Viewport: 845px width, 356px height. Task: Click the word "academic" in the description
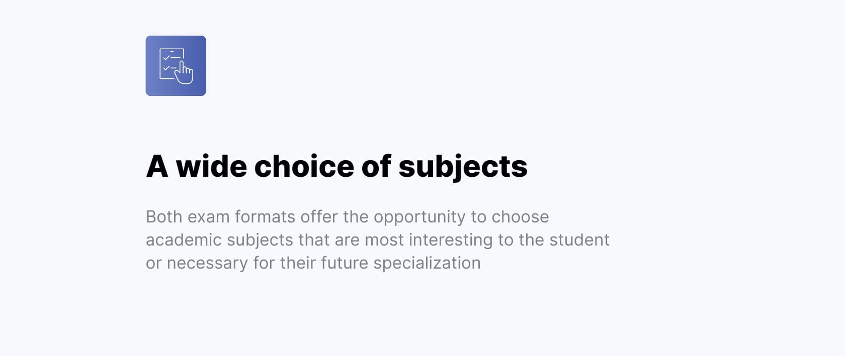[184, 240]
